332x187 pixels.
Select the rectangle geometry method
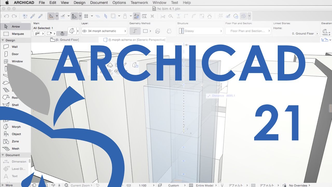[x=145, y=31]
